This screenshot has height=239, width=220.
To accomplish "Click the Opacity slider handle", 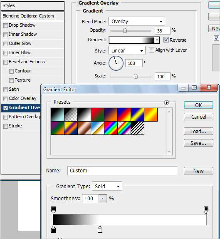I will 125,30.
